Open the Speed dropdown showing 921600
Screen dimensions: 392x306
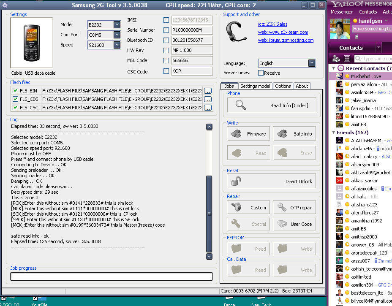(x=117, y=45)
